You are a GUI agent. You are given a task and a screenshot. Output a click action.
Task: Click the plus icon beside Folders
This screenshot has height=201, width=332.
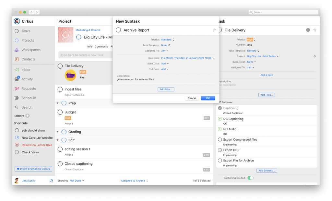click(x=28, y=116)
